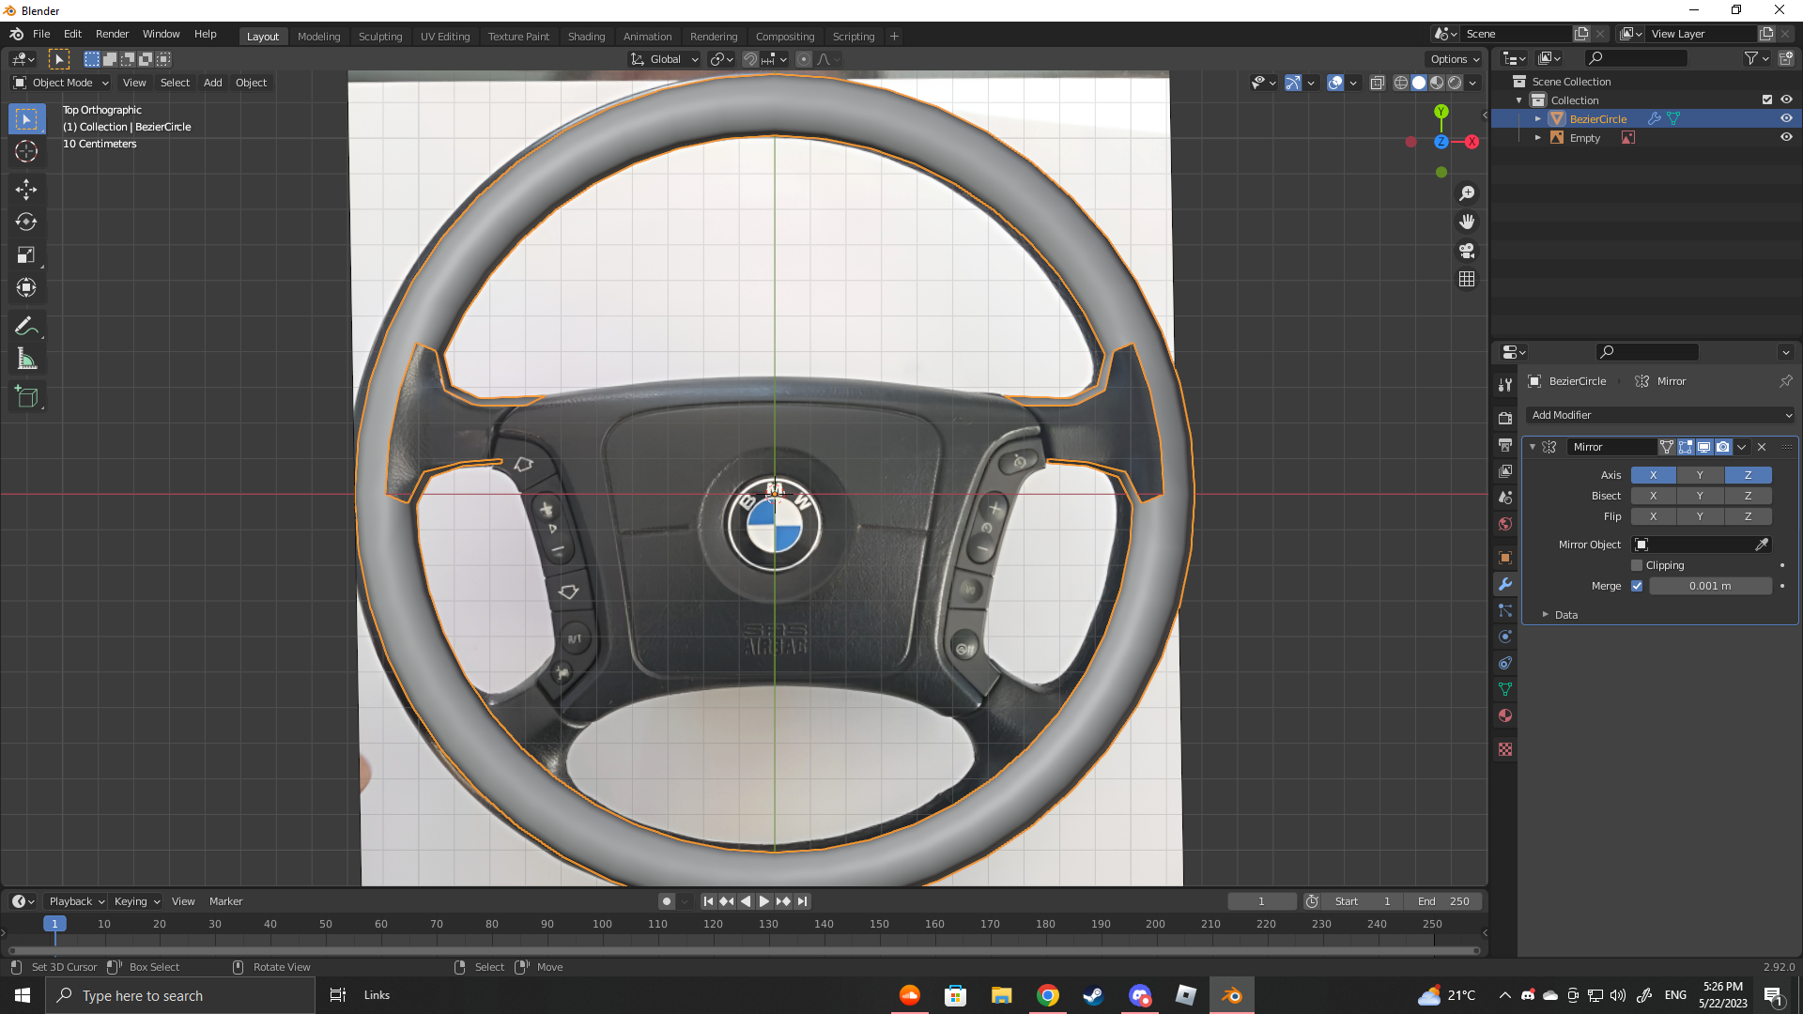Select the Move tool in toolbar
The height and width of the screenshot is (1014, 1803).
pos(26,190)
